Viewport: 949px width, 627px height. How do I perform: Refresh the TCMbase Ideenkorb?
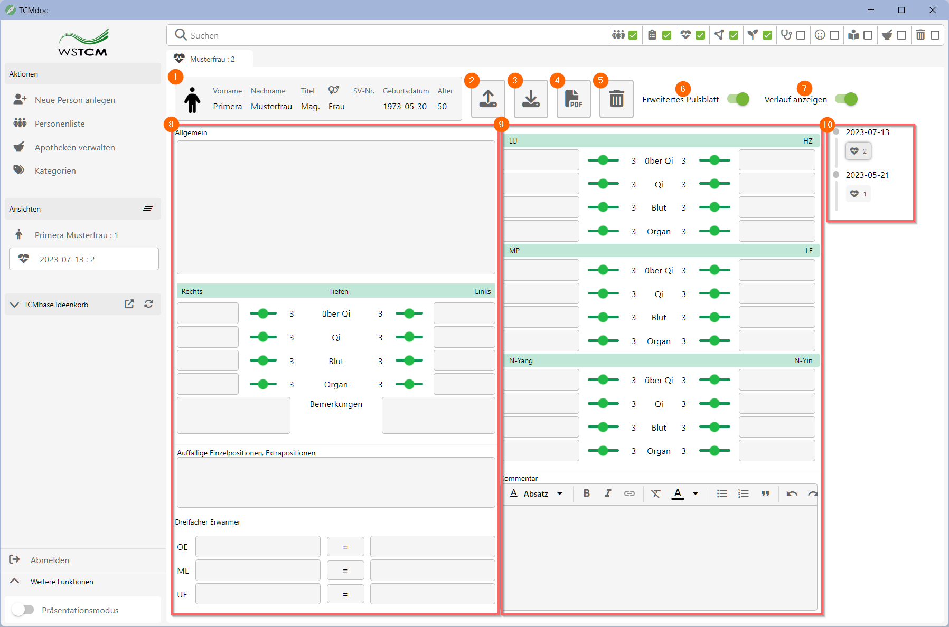(149, 304)
